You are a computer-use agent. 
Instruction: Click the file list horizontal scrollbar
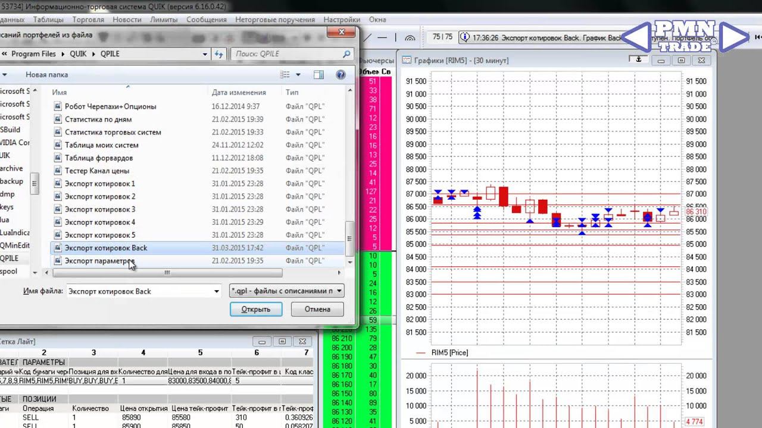tap(167, 273)
